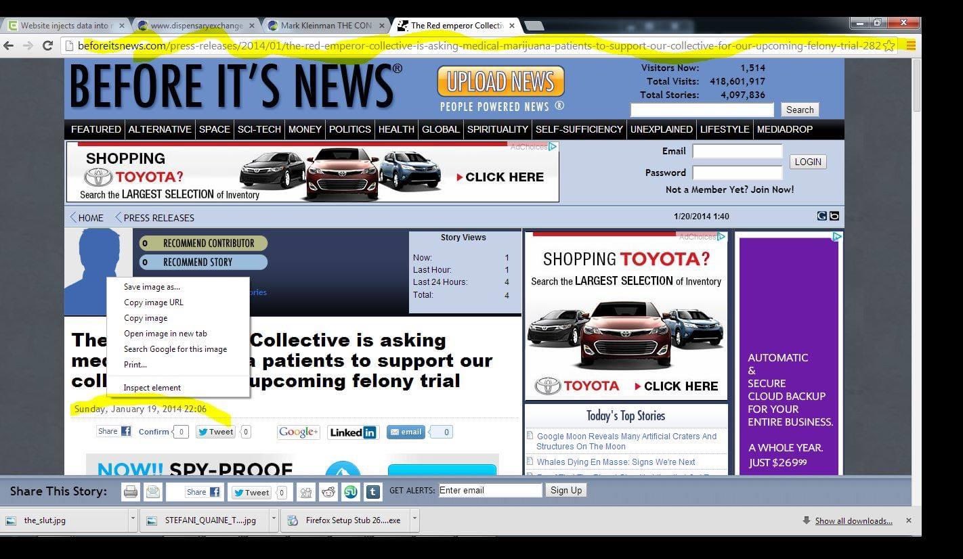Click the Facebook Share button under the date
This screenshot has width=963, height=559.
pyautogui.click(x=114, y=431)
